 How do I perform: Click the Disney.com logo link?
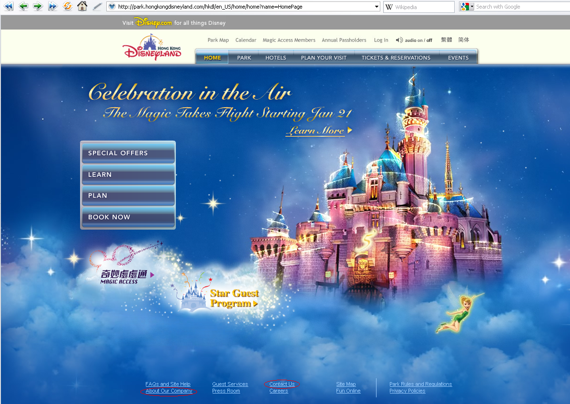point(153,22)
